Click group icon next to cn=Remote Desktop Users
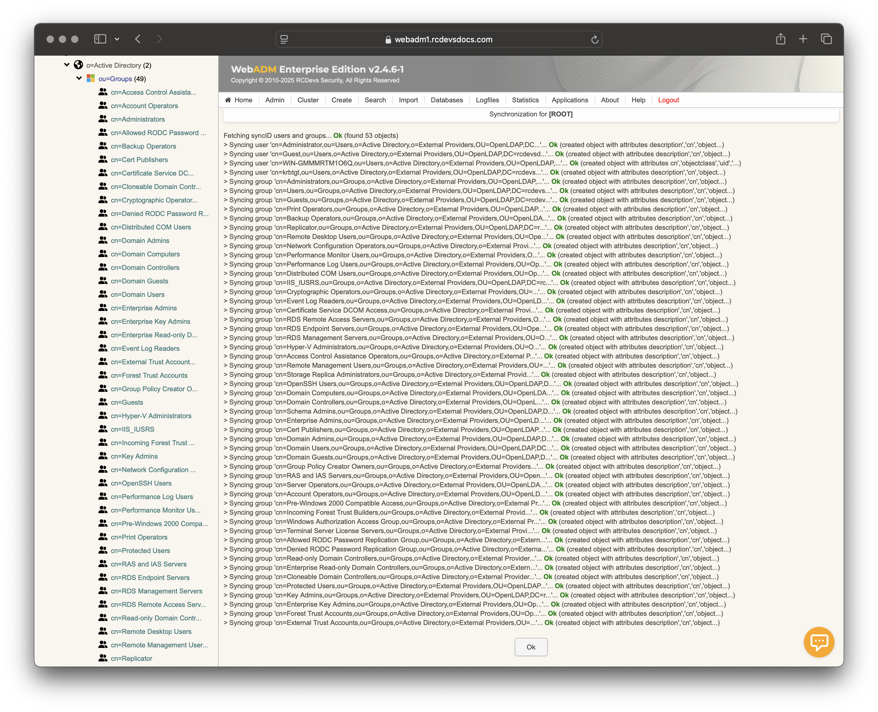This screenshot has width=878, height=712. pos(103,631)
